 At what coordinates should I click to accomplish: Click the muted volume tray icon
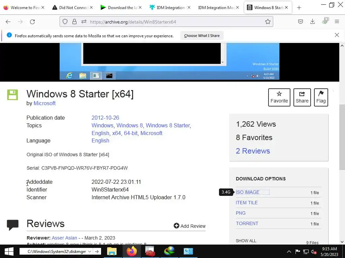[314, 252]
